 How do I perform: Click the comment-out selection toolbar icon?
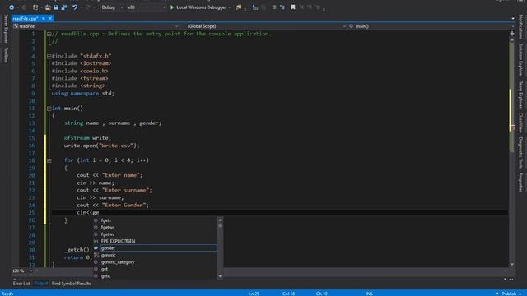274,7
